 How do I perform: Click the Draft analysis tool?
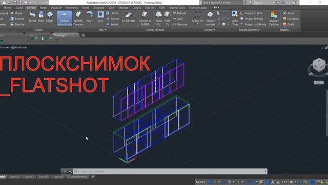289,24
